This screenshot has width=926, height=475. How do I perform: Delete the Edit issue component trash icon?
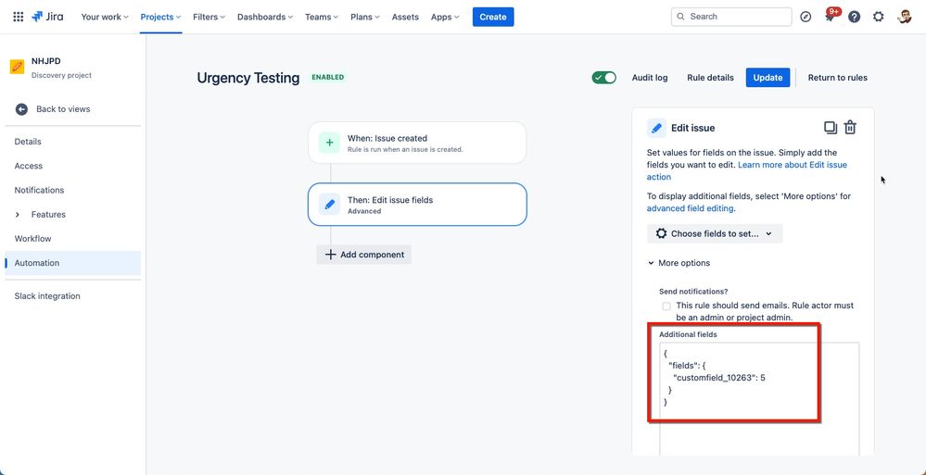850,128
